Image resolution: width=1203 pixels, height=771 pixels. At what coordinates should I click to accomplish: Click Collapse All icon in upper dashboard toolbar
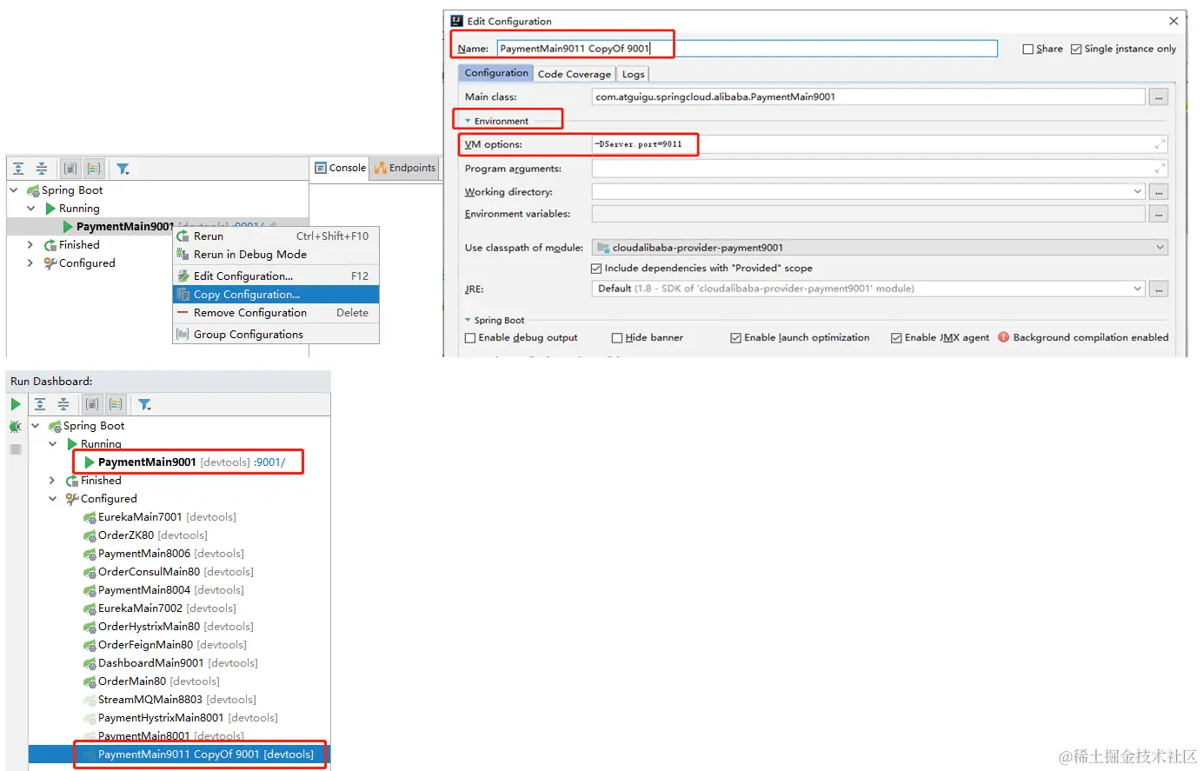(42, 169)
